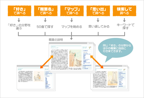This screenshot has width=144, height=98.
Task: Select the 「職業名」で調べる banner
Action: pyautogui.click(x=46, y=11)
